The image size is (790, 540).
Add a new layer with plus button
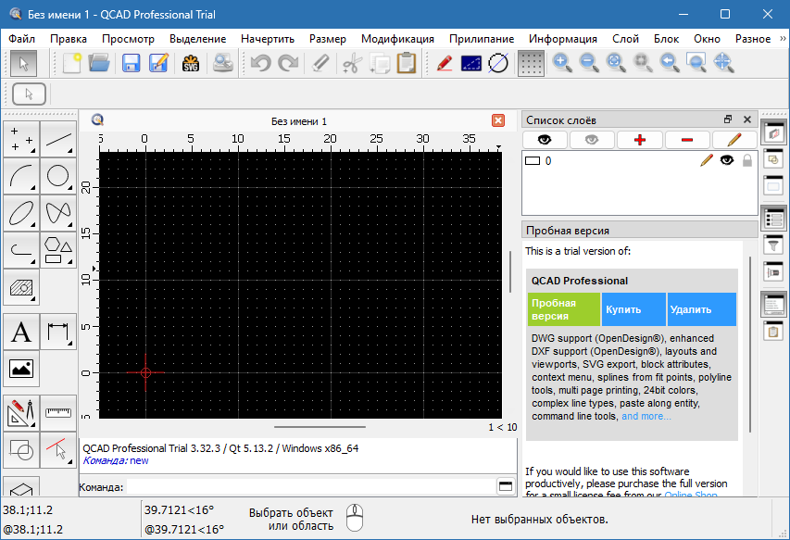(640, 140)
